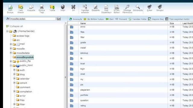Select the grade folder row

pyautogui.click(x=130, y=43)
